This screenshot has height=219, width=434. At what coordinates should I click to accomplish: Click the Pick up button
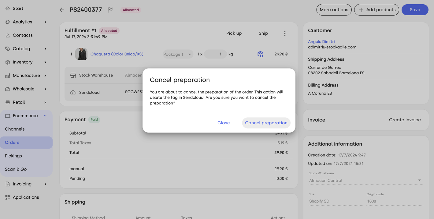(234, 33)
